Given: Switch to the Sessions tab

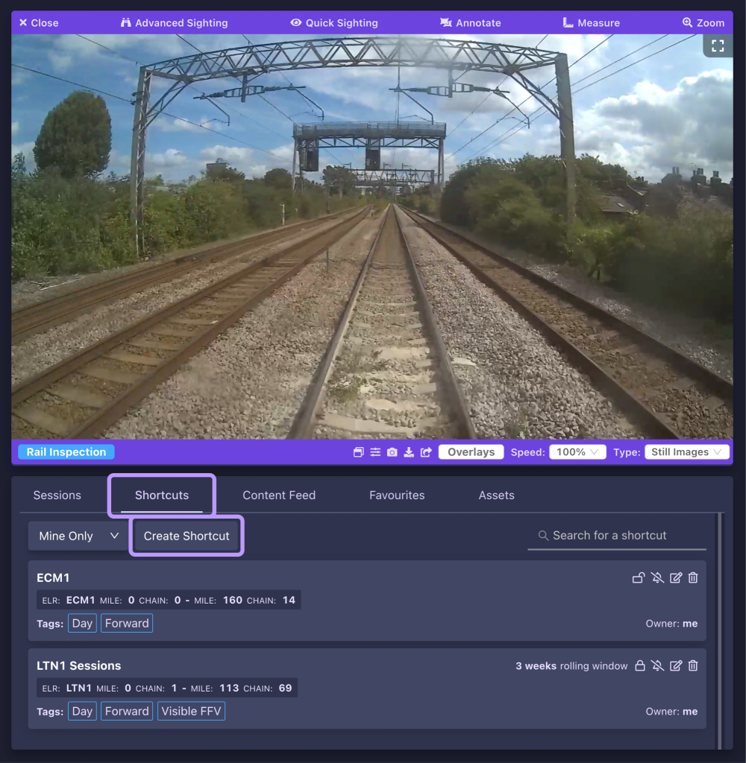Looking at the screenshot, I should 57,496.
